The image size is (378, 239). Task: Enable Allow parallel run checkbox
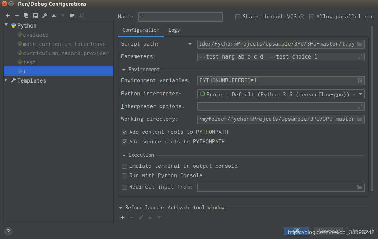click(312, 17)
